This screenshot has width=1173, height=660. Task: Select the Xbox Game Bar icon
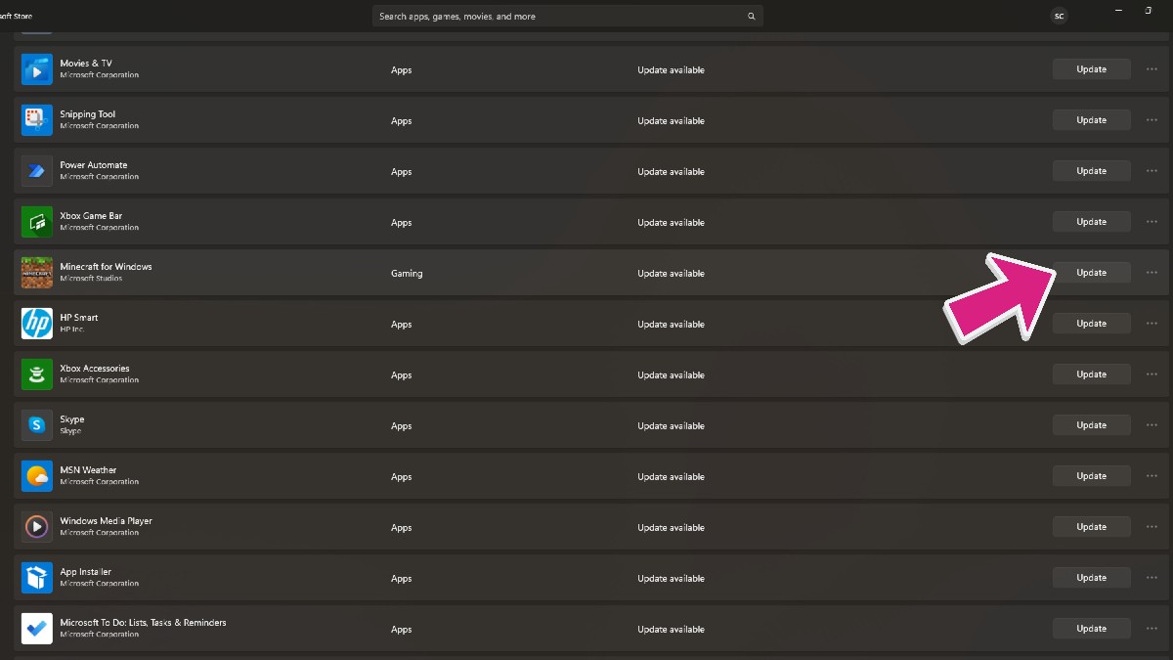pyautogui.click(x=37, y=222)
